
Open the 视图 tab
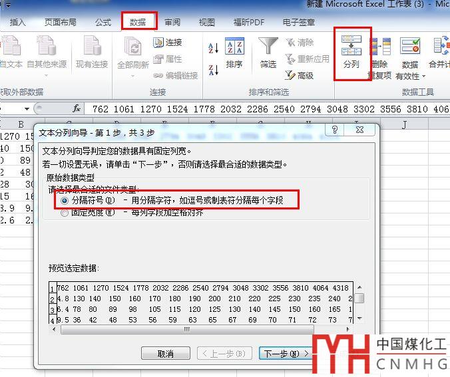point(207,22)
